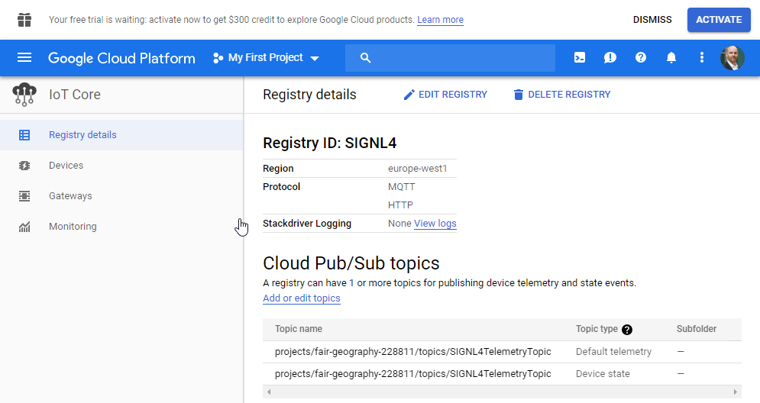Click the Monitoring chart icon

tap(24, 227)
